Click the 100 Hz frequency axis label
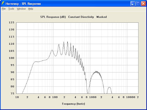 coord(55,97)
